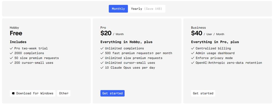Open the Other download options
274x105 pixels.
coord(64,93)
